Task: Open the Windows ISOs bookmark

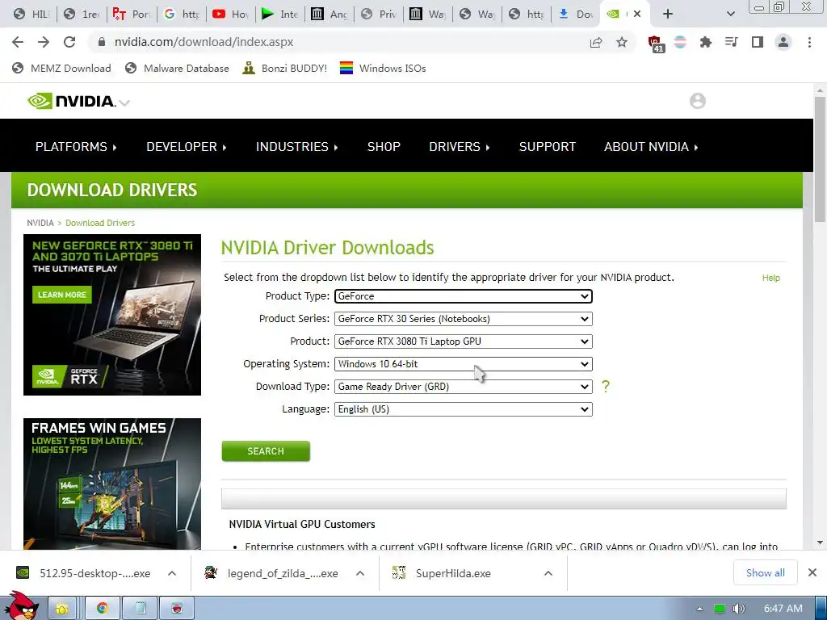Action: tap(383, 68)
